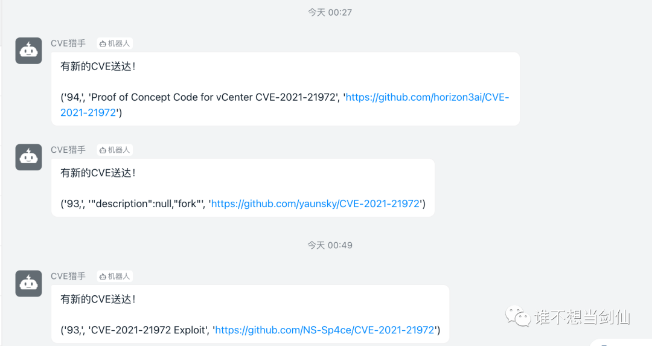Click the third CVE猎手 robot avatar
The height and width of the screenshot is (346, 652).
click(28, 283)
